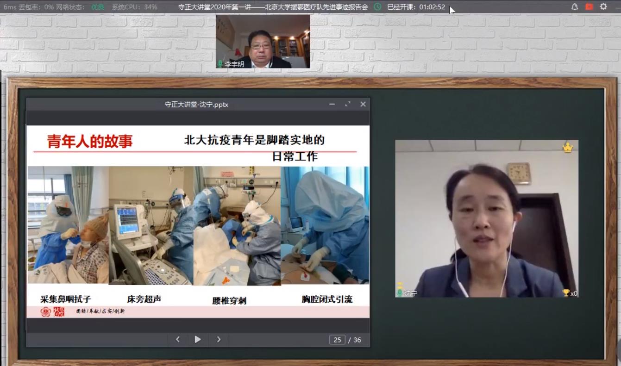Click the caption 床旁超声

coord(144,299)
